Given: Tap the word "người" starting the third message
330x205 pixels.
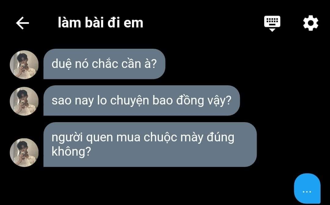Looking at the screenshot, I should [68, 138].
